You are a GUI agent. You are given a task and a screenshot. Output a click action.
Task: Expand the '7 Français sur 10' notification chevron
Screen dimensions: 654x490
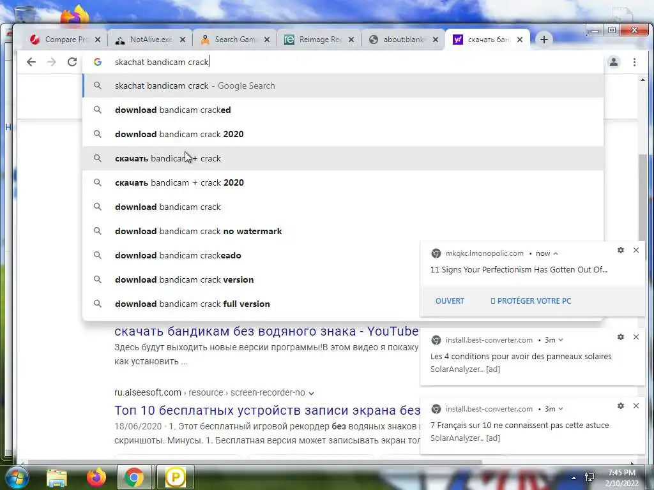click(561, 409)
